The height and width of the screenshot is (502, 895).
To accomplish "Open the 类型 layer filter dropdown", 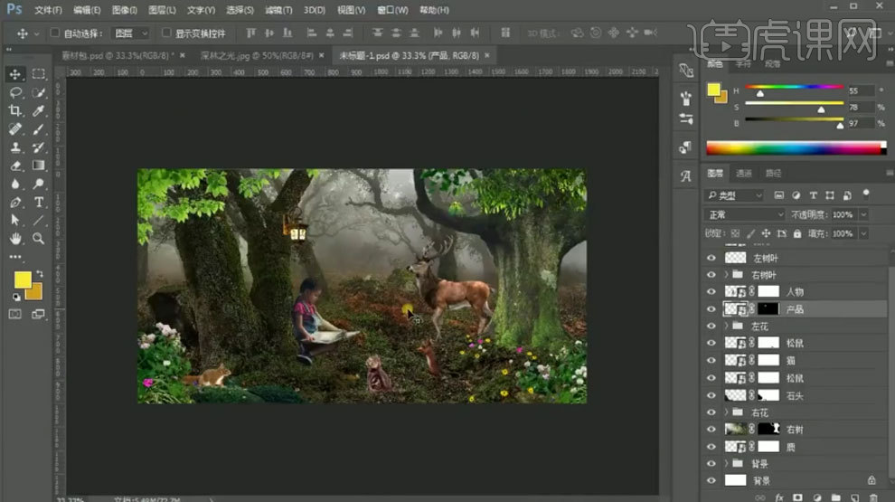I will (734, 195).
